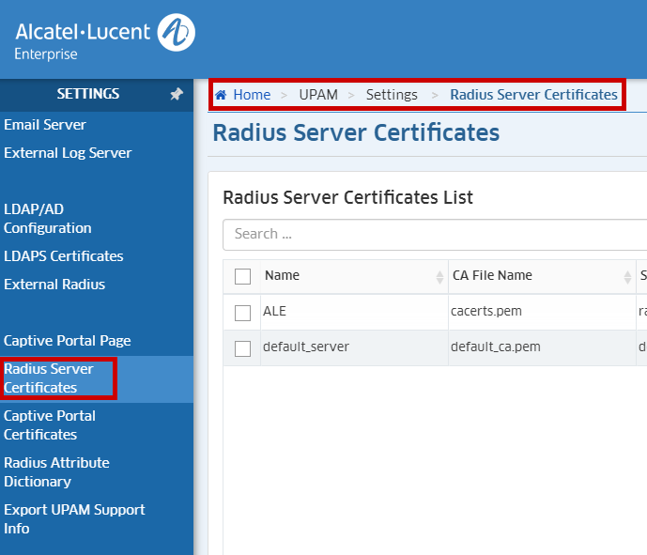Sort by Name column arrows
Screen dimensions: 647x555
tap(439, 277)
